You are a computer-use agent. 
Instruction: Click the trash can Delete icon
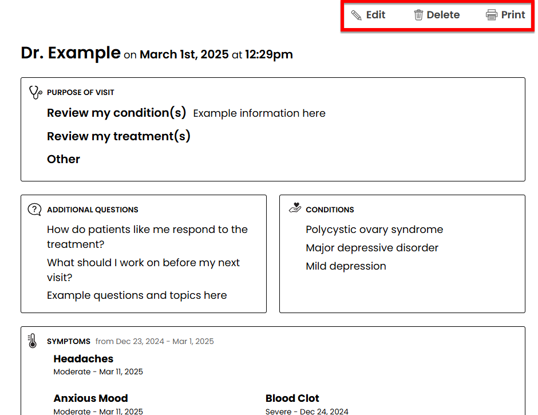pyautogui.click(x=418, y=15)
